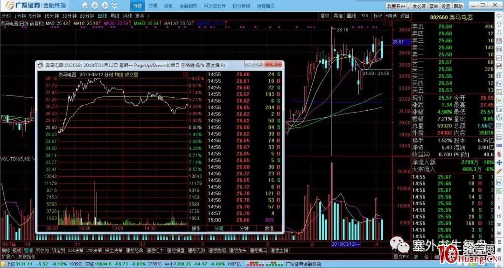Open the 网上营业厅 tab
Viewport: 504px width, 268px height.
click(x=215, y=6)
